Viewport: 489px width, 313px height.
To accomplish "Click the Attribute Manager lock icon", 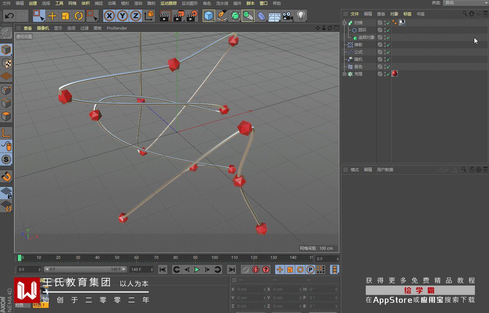I will coord(472,170).
